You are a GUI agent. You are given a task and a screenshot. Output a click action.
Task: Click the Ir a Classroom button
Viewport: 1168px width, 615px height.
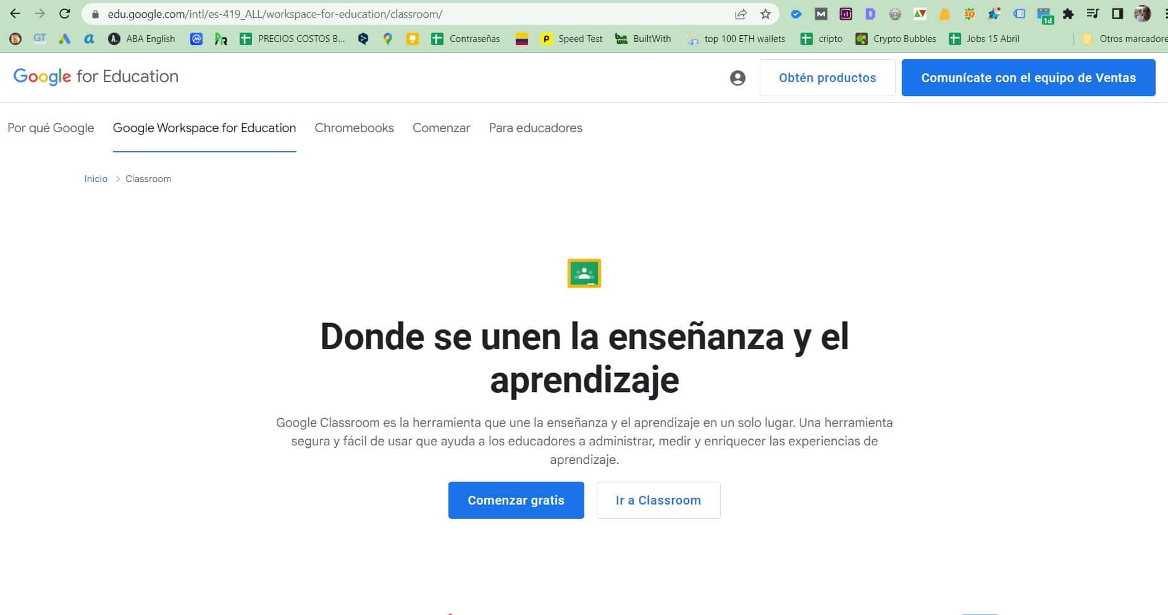(x=658, y=500)
